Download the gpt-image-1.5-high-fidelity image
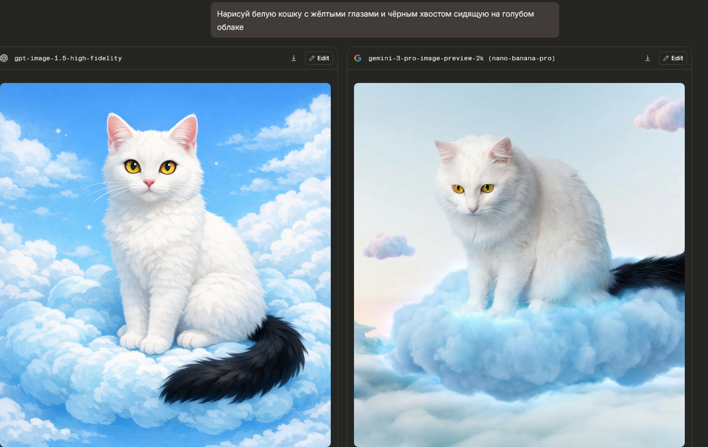 tap(294, 58)
